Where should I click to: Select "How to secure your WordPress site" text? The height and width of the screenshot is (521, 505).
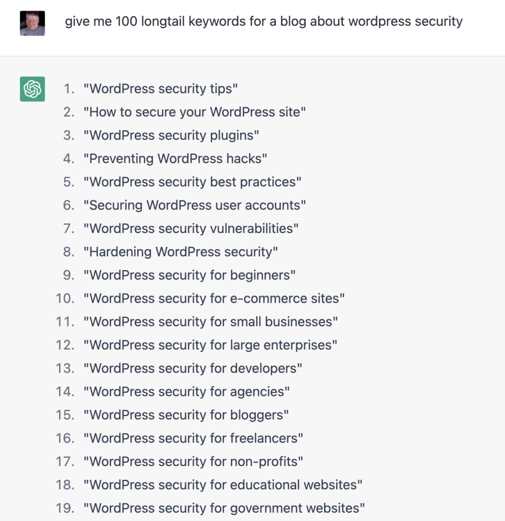pos(195,112)
